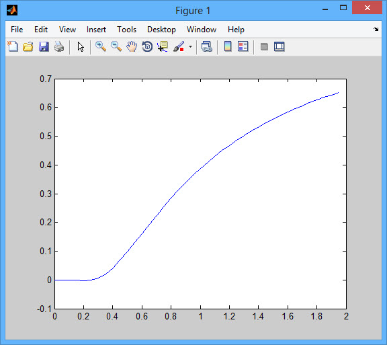The height and width of the screenshot is (345, 387).
Task: Insert a colorbar from the toolbar
Action: click(x=228, y=46)
